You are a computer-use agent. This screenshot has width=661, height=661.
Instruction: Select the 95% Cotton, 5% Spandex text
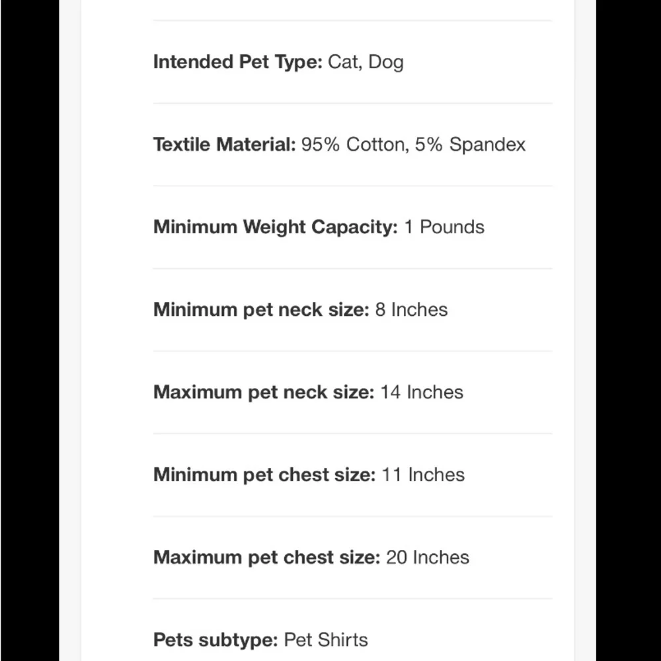point(413,145)
